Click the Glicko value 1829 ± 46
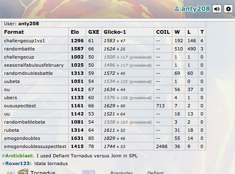This screenshot has width=235, height=174. tap(115, 138)
